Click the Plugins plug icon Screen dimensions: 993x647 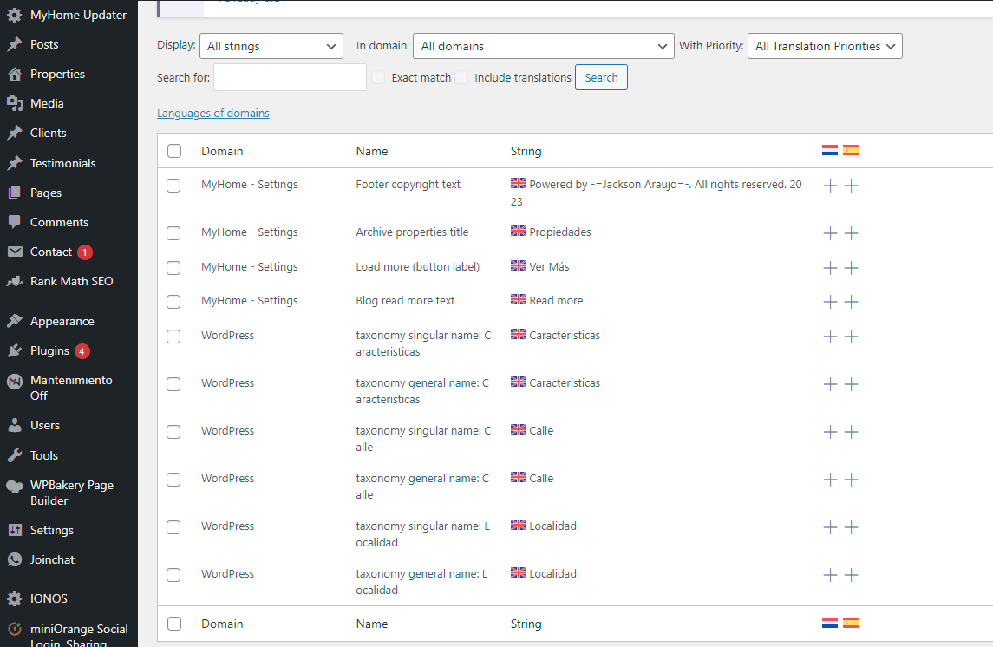click(x=15, y=350)
